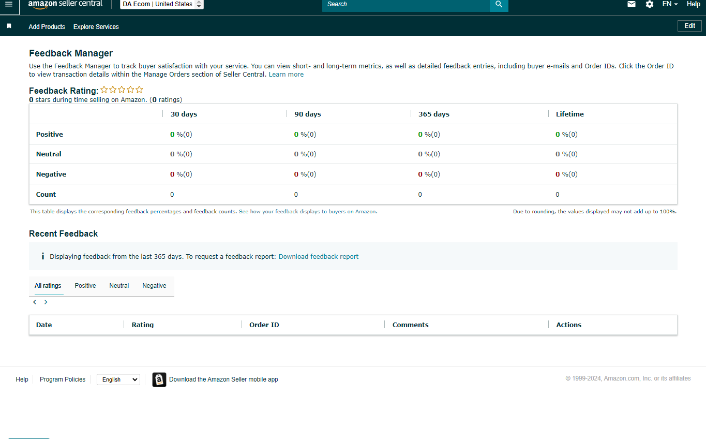Click the Edit button in the favorites bar
The width and height of the screenshot is (706, 439).
pos(689,26)
